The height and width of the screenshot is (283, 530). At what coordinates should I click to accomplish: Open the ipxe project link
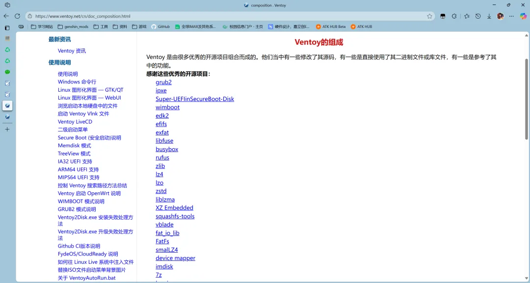tap(161, 91)
